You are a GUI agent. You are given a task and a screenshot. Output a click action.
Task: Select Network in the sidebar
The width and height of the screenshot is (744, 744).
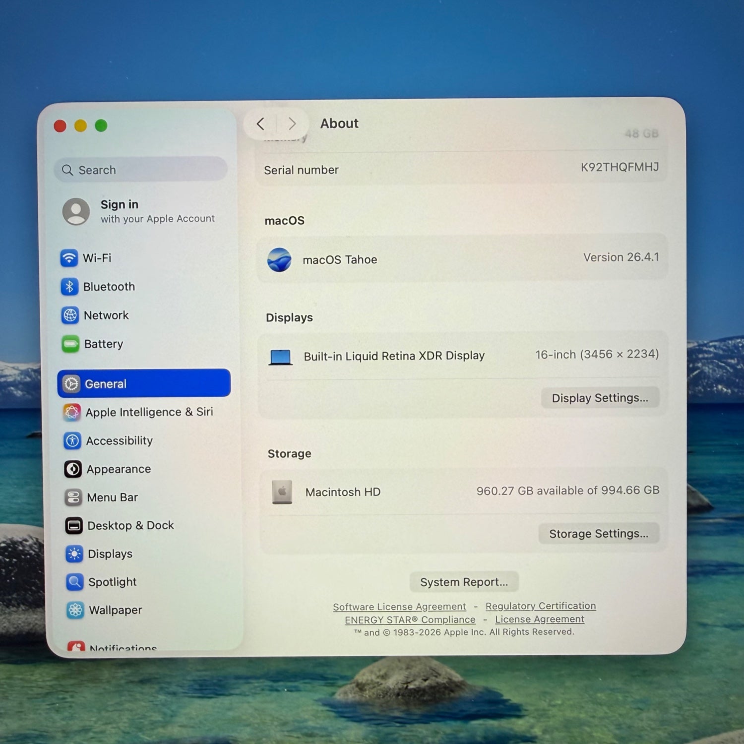point(144,315)
